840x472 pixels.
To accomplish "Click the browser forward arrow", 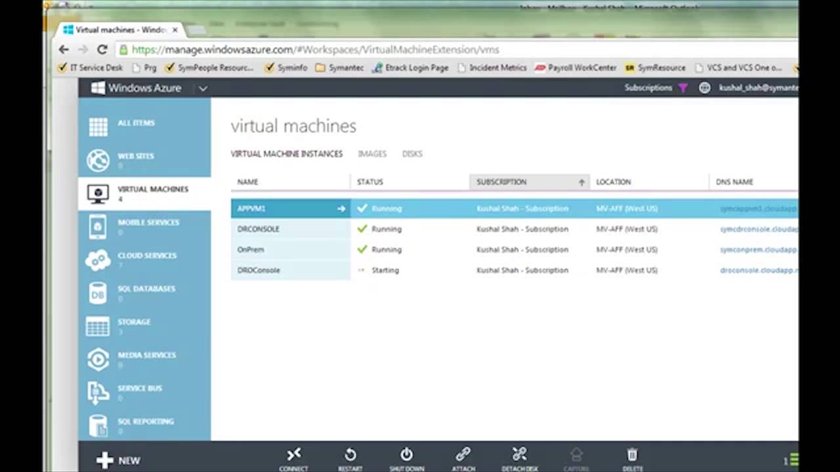I will (83, 49).
